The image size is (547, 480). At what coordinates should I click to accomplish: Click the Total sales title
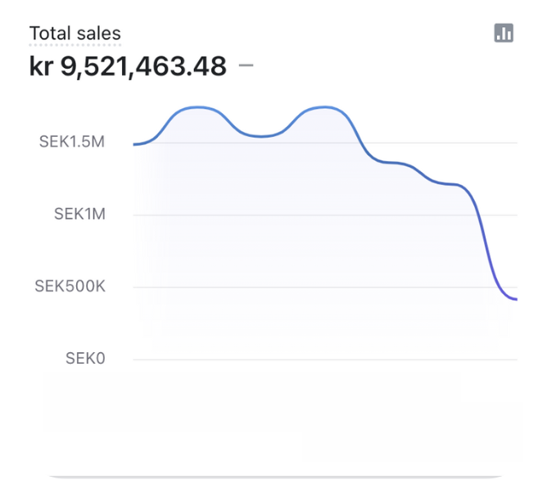[75, 34]
